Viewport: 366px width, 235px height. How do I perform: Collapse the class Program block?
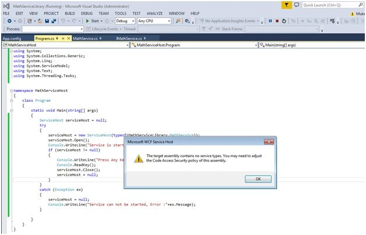tap(11, 101)
